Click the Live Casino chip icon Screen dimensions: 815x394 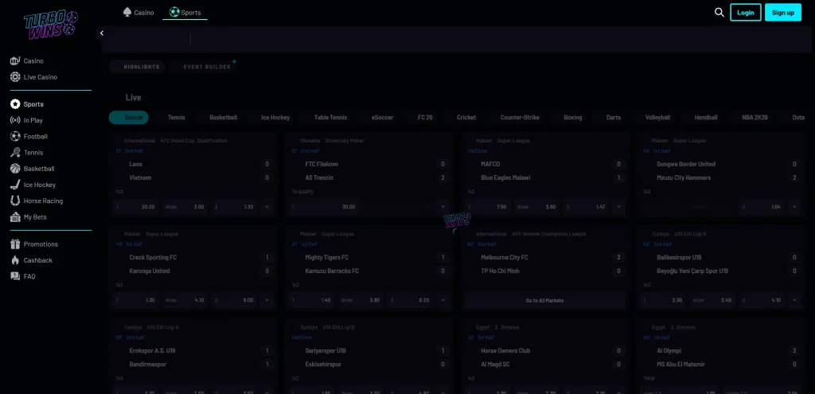pos(15,77)
